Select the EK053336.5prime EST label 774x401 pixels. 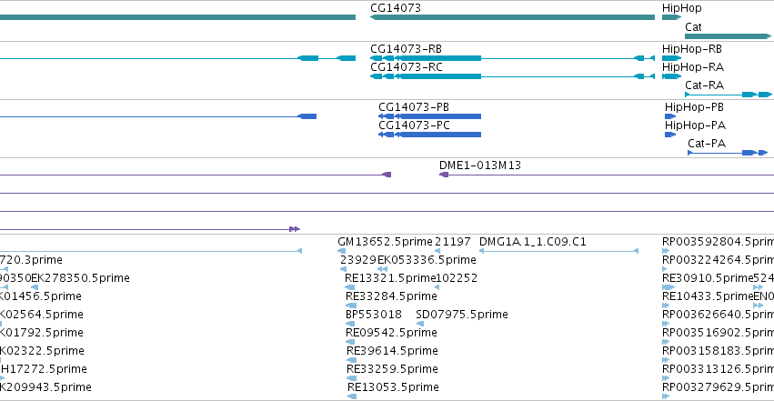(427, 260)
